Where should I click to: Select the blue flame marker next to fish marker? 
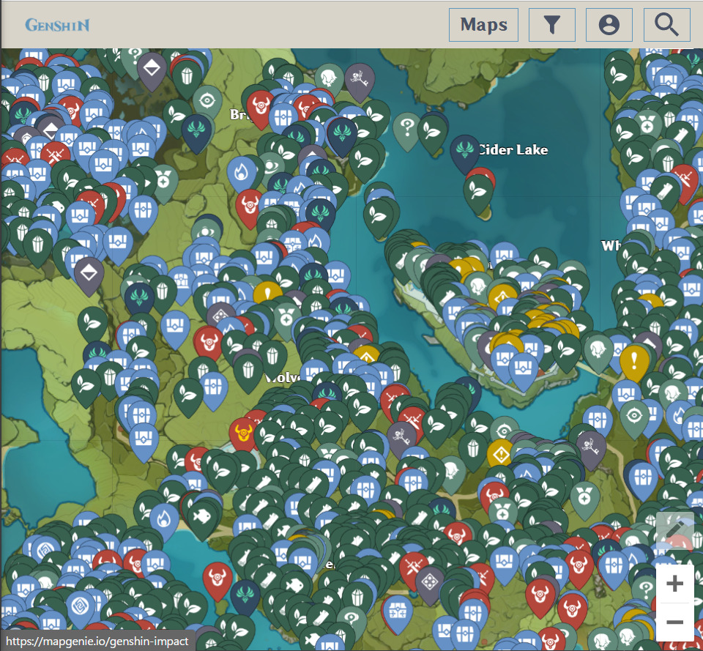coord(165,520)
